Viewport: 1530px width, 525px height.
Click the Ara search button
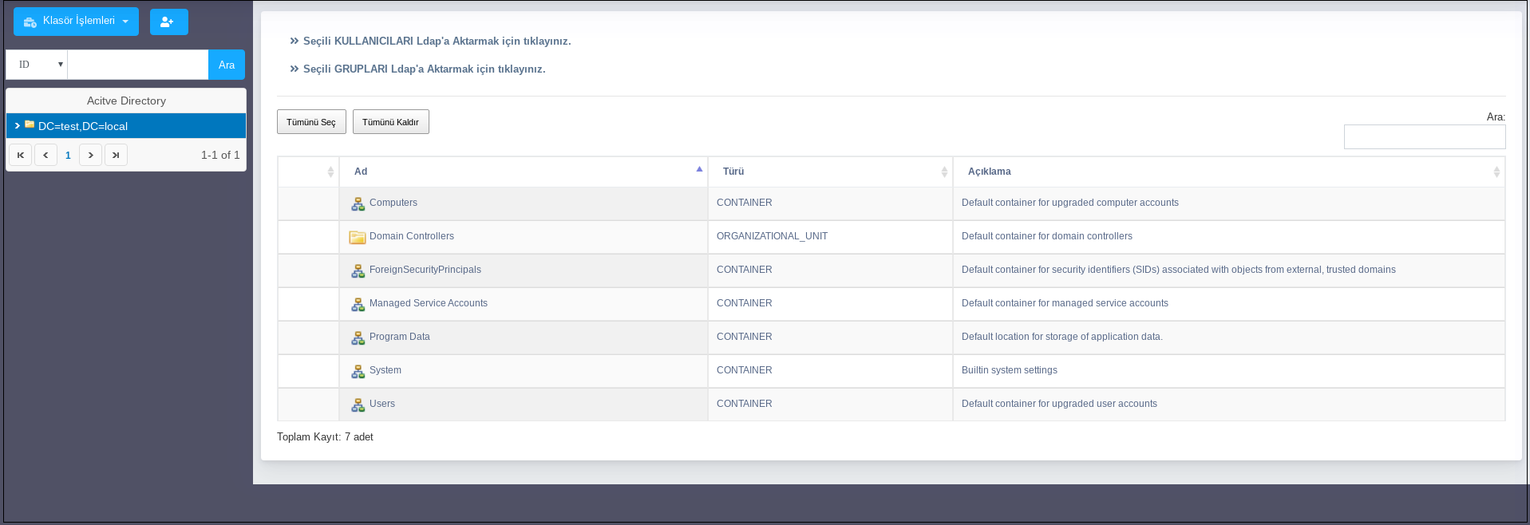227,65
